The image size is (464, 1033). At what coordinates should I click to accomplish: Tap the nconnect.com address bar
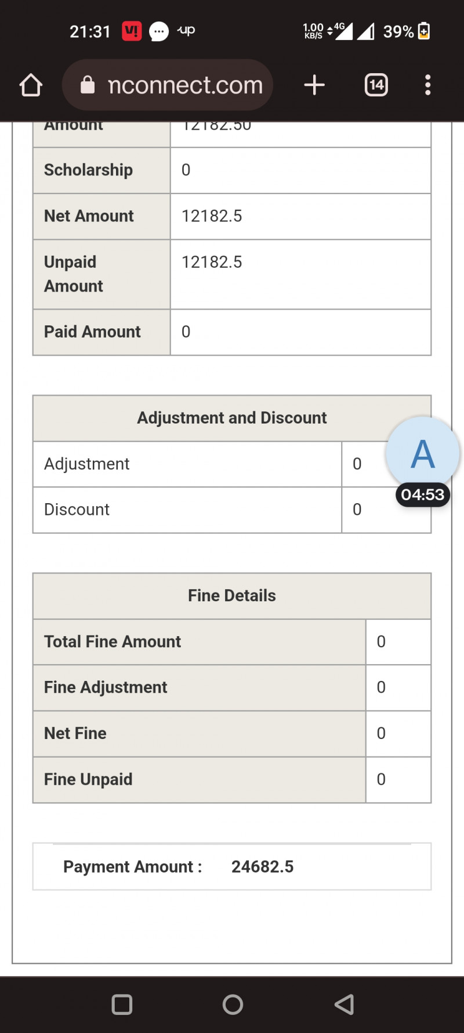(184, 85)
